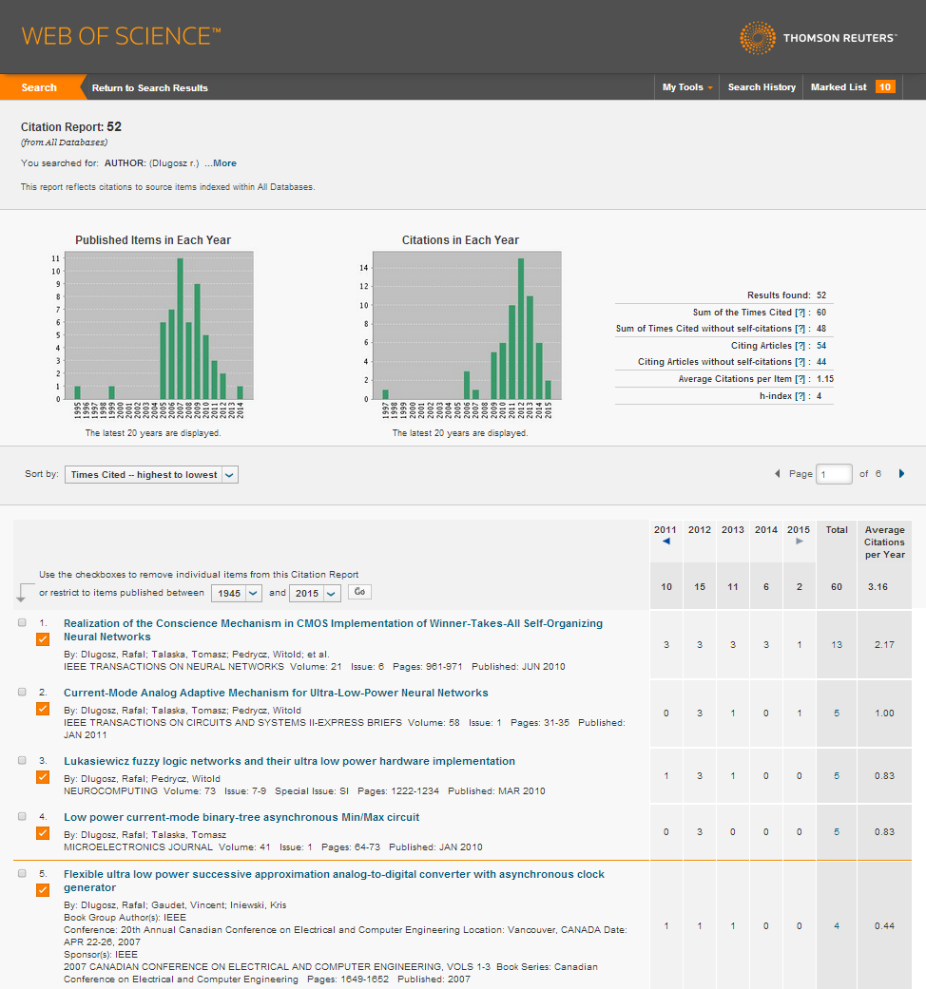The height and width of the screenshot is (989, 926).
Task: Click Citing Articles without self-citations value 44
Action: coord(821,361)
